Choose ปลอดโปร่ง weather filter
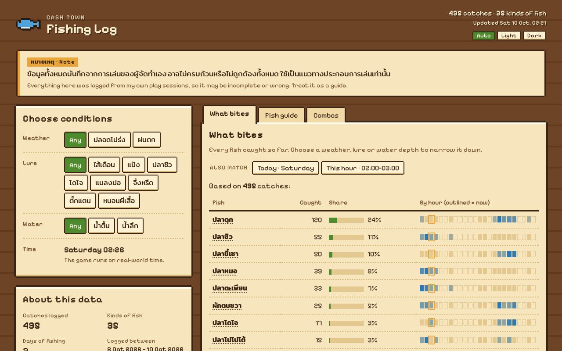The width and height of the screenshot is (562, 351). [109, 140]
